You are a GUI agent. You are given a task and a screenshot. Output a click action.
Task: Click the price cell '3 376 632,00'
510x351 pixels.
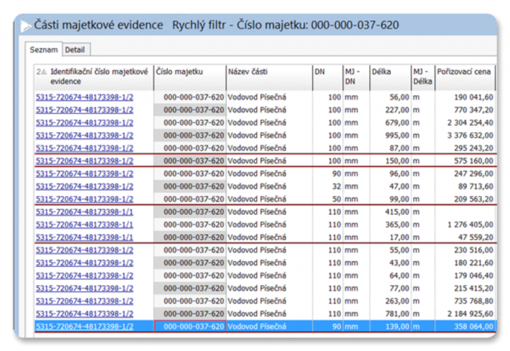click(x=465, y=135)
